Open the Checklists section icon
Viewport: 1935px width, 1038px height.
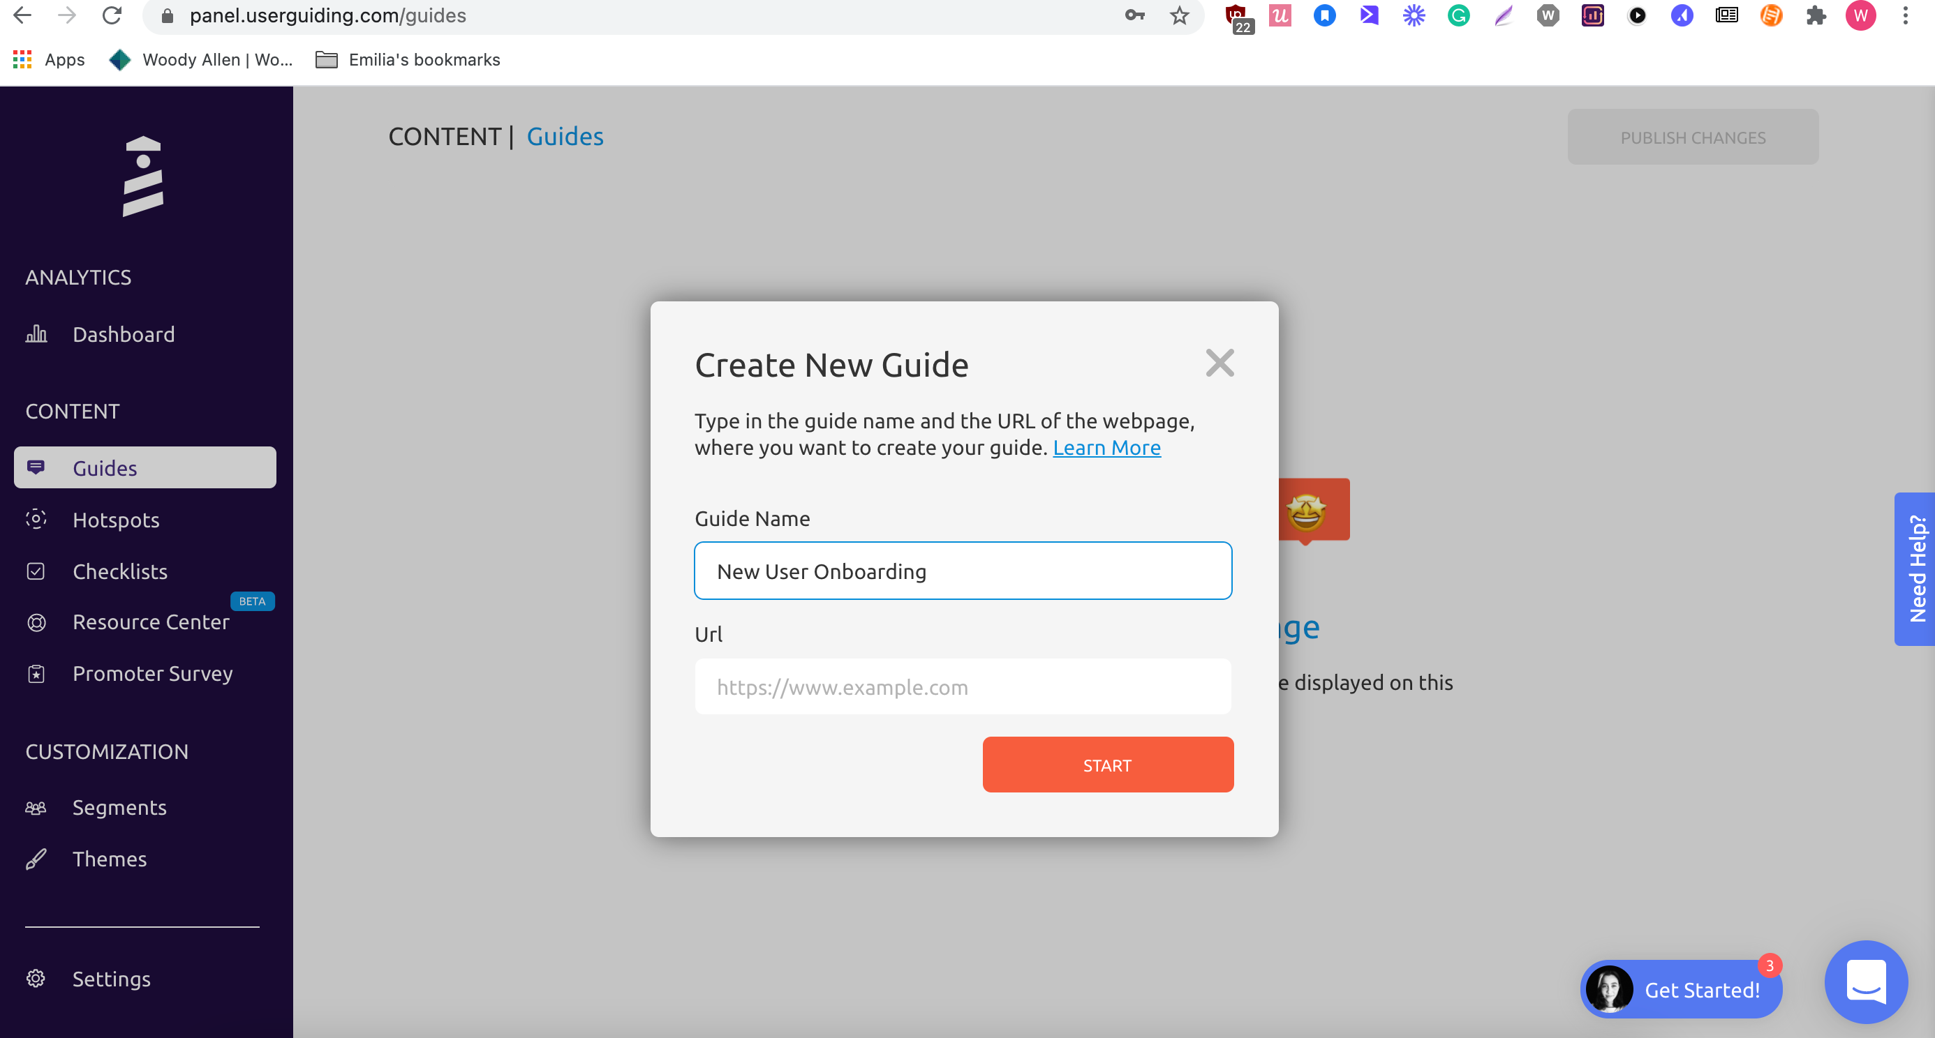coord(36,570)
